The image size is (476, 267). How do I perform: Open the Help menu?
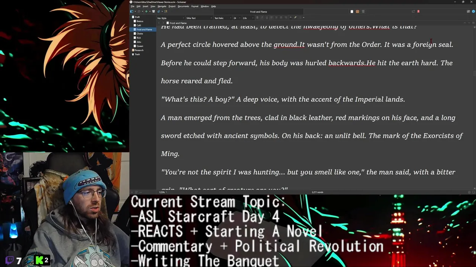[x=213, y=6]
